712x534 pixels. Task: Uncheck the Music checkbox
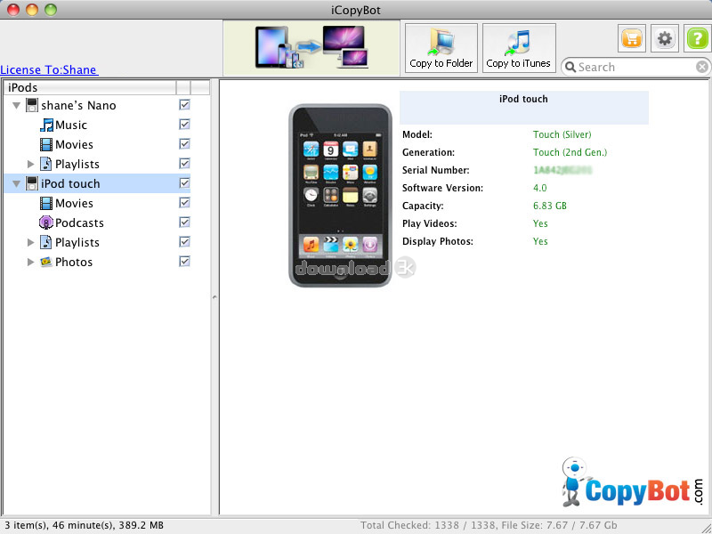[x=184, y=125]
